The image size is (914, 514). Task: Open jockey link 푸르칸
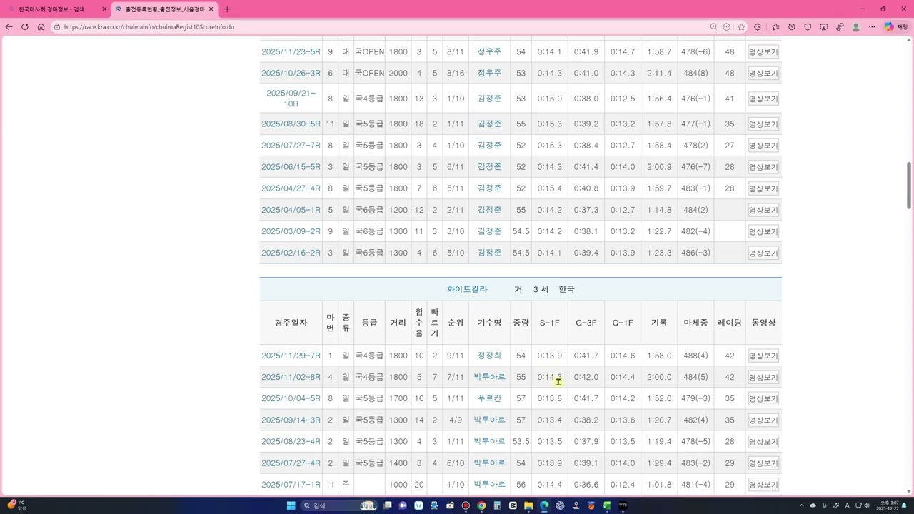[x=489, y=398]
